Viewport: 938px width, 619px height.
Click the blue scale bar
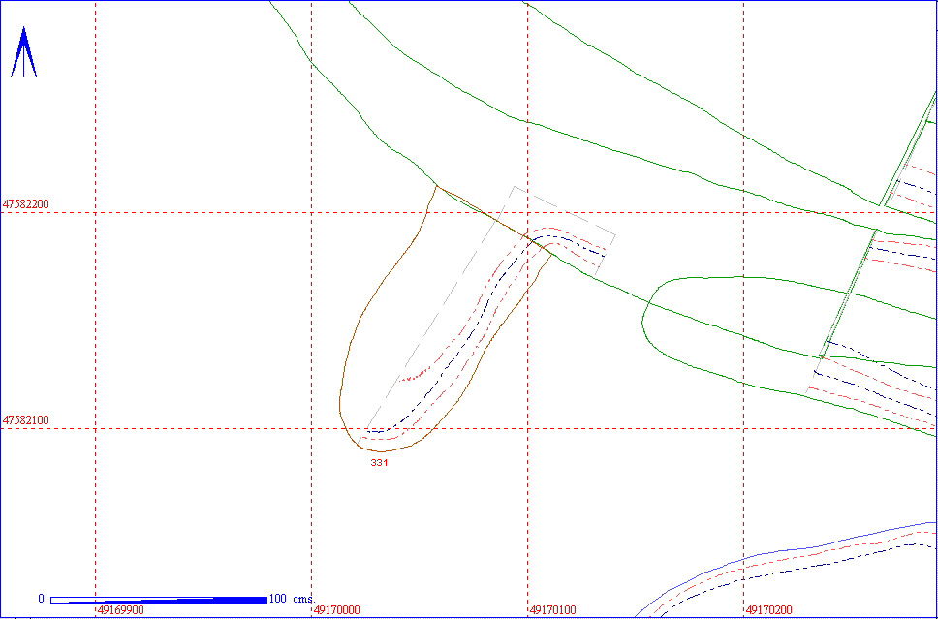(x=159, y=600)
